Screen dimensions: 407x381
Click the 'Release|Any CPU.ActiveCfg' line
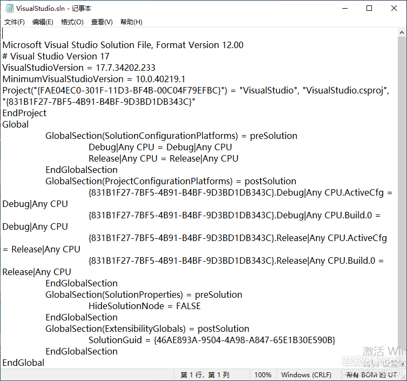pos(238,238)
